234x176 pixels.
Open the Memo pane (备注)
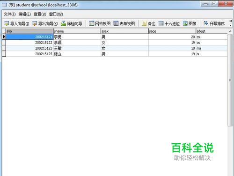click(148, 23)
